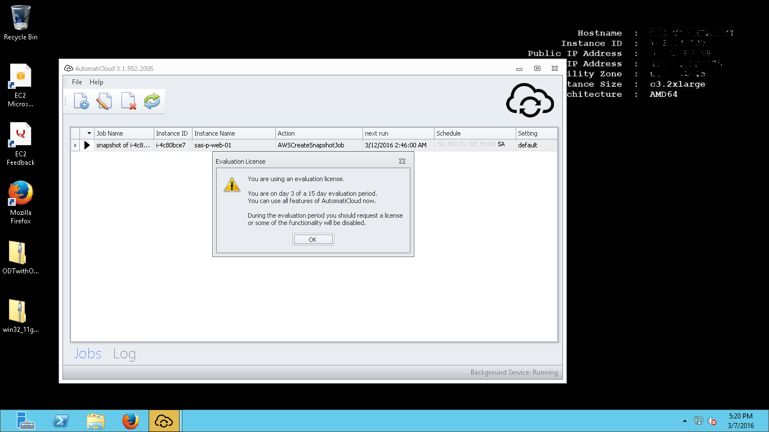Switch to the Log tab
The image size is (769, 432).
(124, 354)
